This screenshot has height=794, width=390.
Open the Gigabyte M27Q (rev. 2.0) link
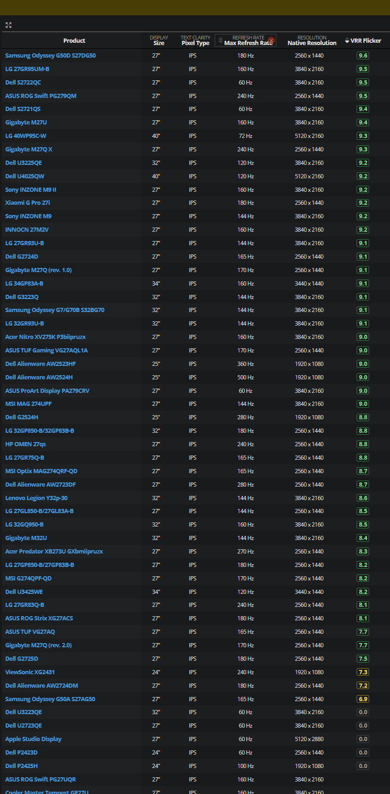click(x=38, y=645)
